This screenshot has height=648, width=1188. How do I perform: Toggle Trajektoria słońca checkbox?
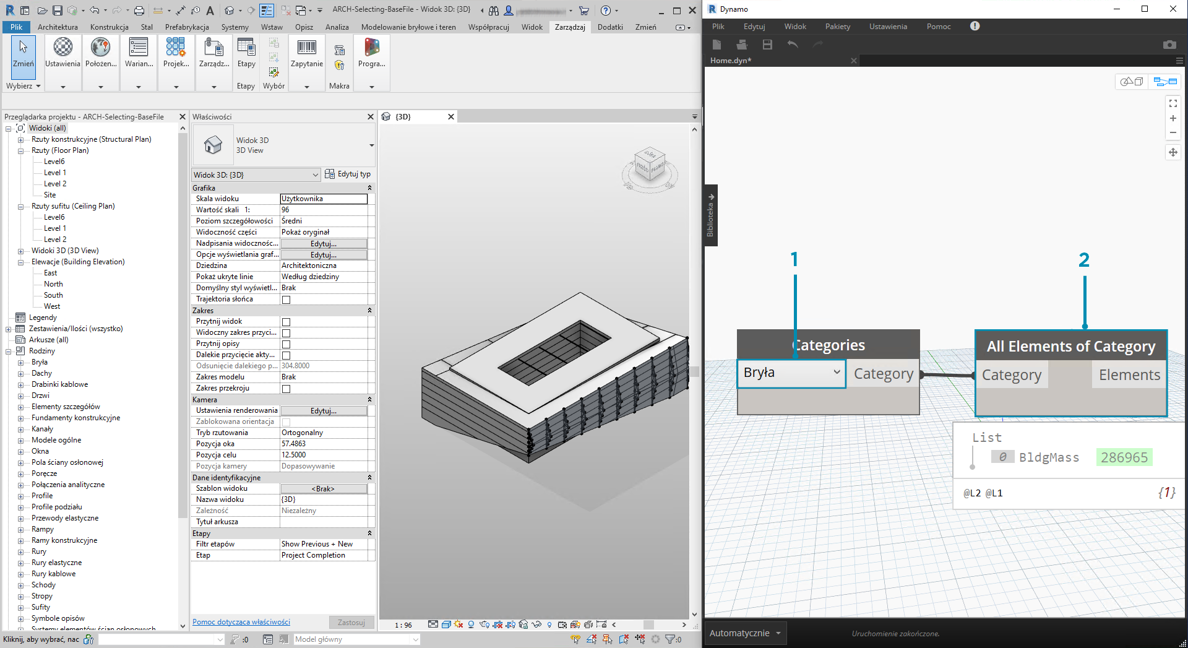(286, 300)
